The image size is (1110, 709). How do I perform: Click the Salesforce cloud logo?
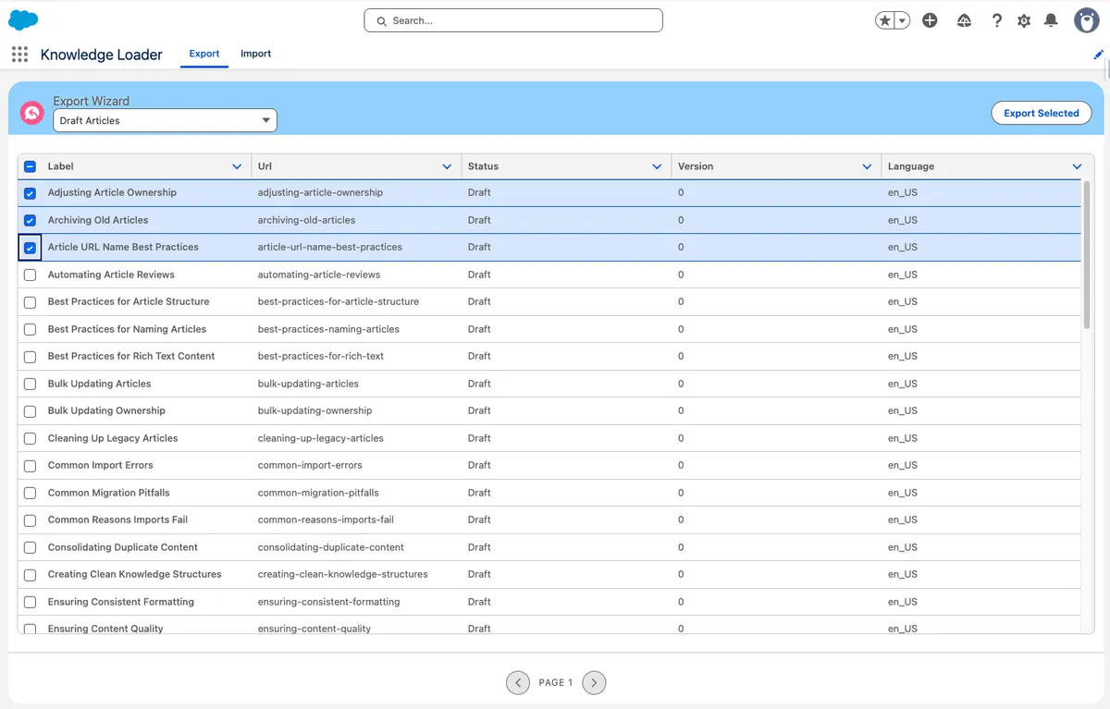tap(23, 19)
